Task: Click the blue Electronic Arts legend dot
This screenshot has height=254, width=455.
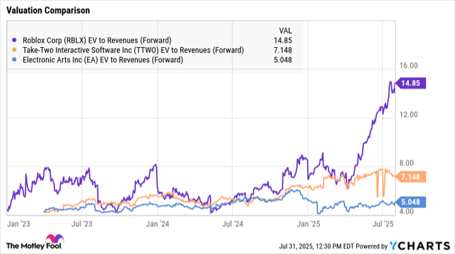Action: pos(14,60)
